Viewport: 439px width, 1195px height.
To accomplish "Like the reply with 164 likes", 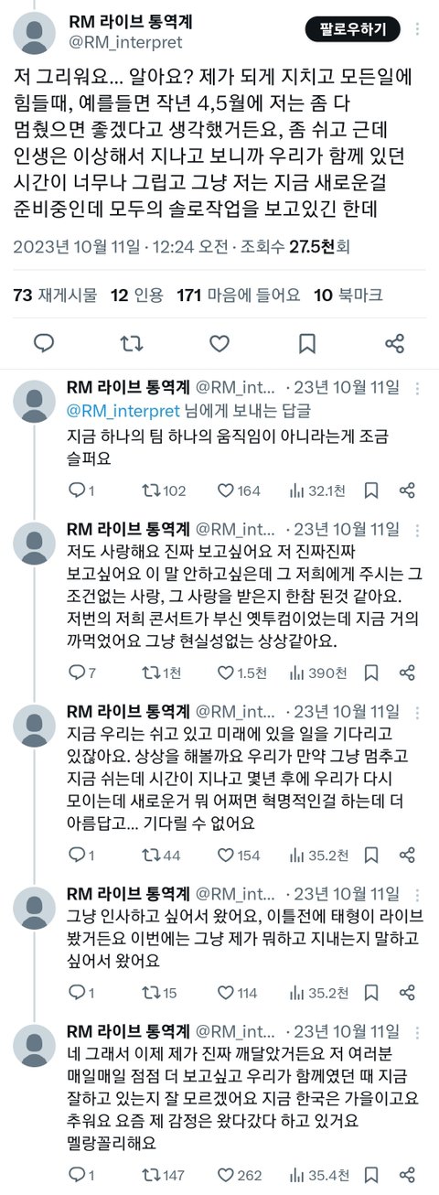I will click(x=237, y=490).
